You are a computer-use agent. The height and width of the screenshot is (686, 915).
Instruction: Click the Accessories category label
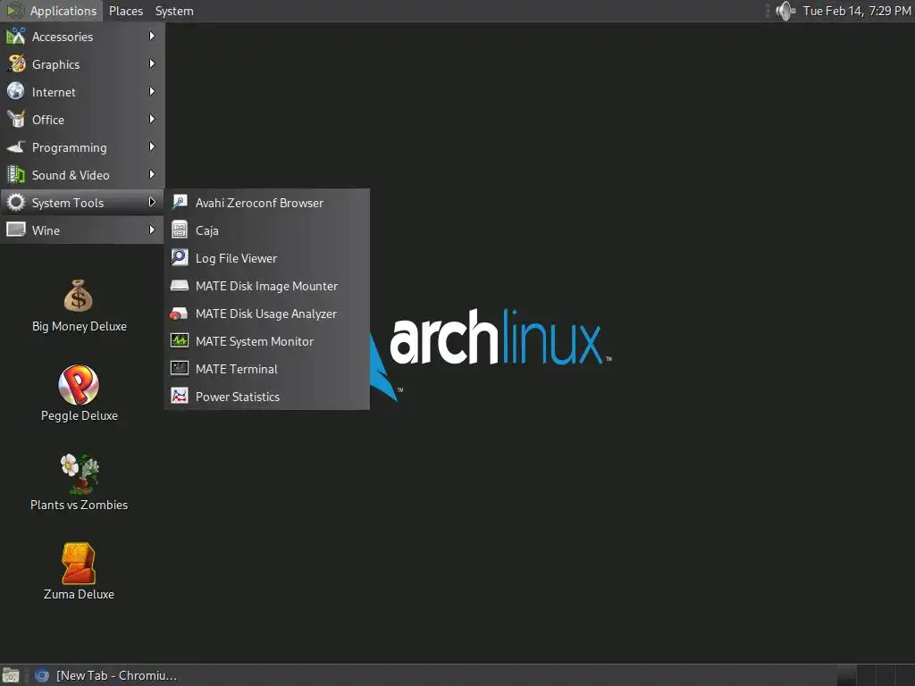pos(63,37)
